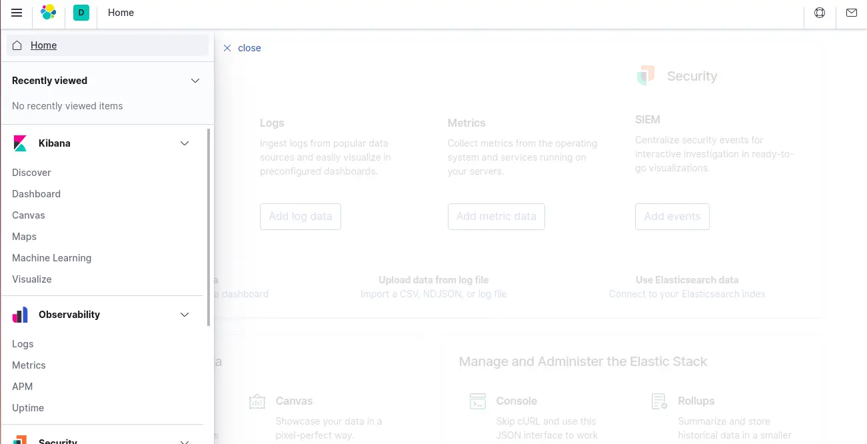Open the mail newsfeed icon
Viewport: 867px width, 444px height.
(x=852, y=13)
